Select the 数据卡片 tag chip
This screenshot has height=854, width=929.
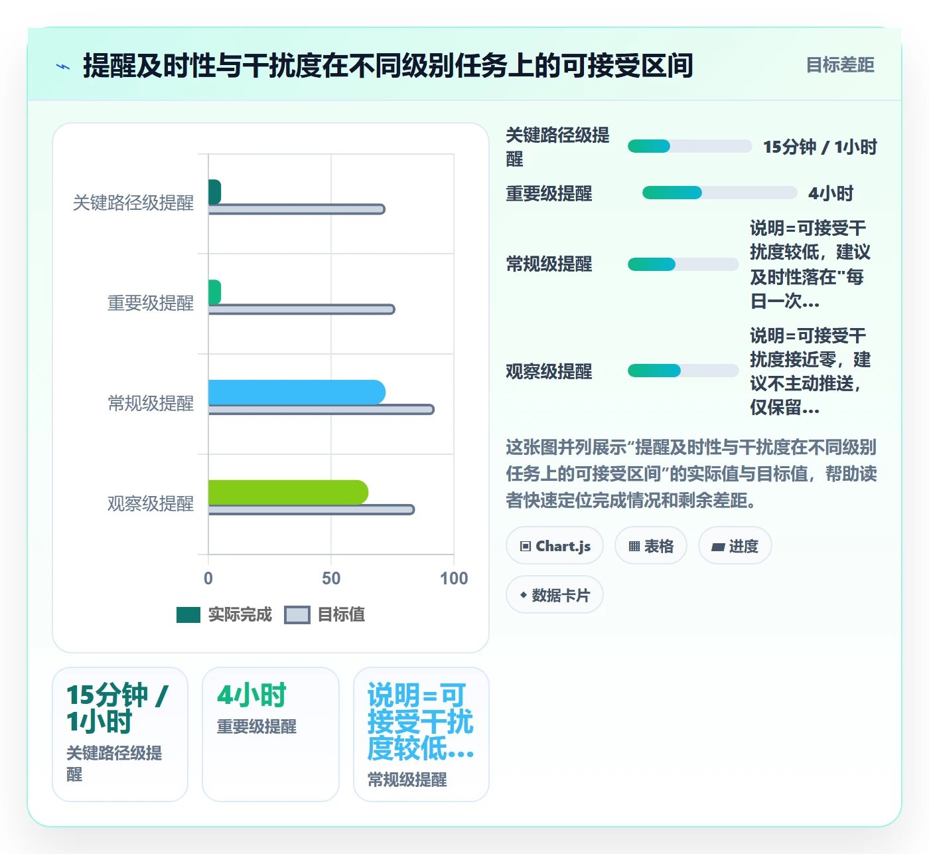pyautogui.click(x=555, y=595)
